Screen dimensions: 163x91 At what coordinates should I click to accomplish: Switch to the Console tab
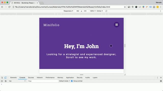click(x=22, y=78)
